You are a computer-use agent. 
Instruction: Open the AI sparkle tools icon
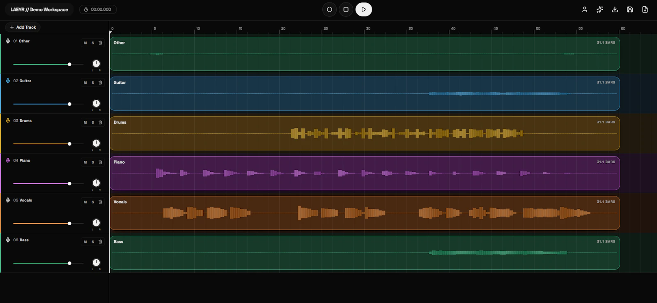coord(600,9)
